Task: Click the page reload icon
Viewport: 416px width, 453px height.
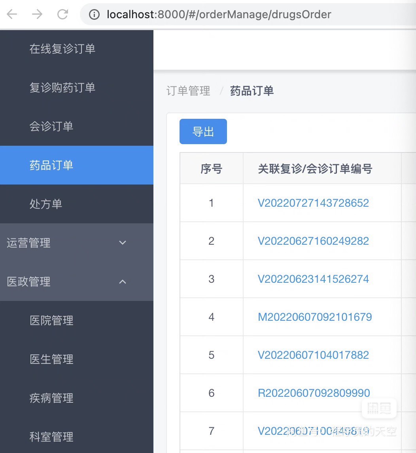Action: coord(63,14)
